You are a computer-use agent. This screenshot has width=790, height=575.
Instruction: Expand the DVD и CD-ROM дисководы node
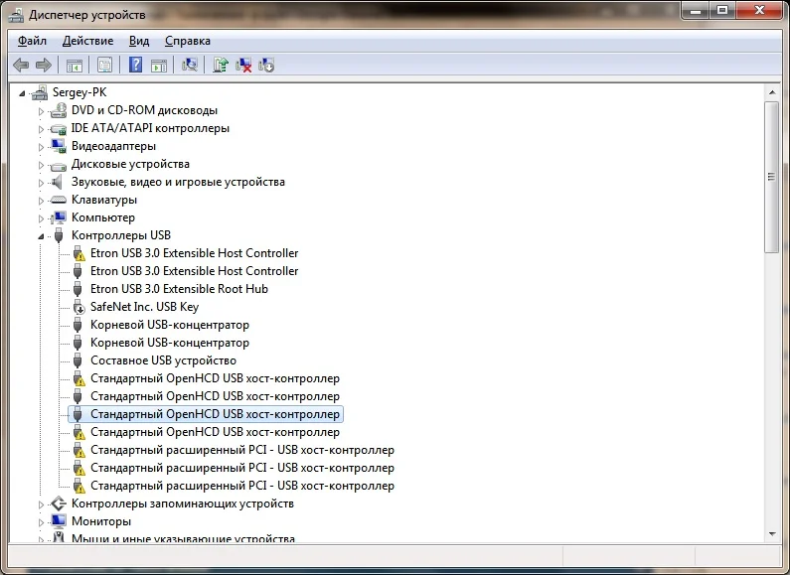tap(41, 111)
